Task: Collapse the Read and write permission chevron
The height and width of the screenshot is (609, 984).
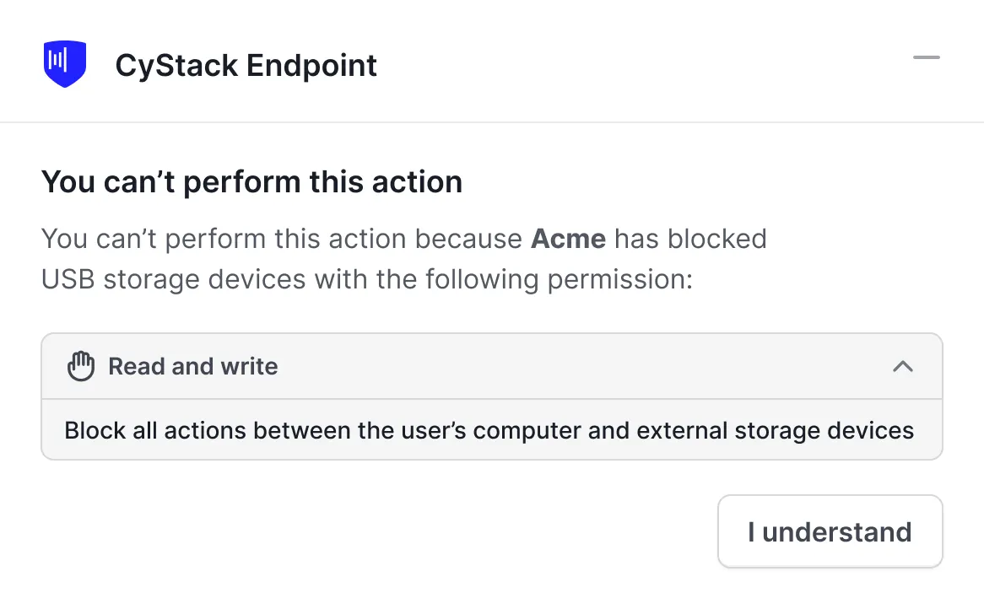Action: point(903,367)
